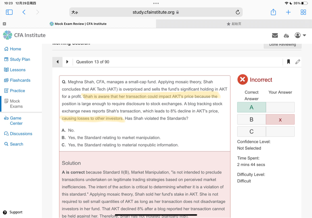Advance to the next question arrow
Image resolution: width=312 pixels, height=218 pixels.
tap(67, 62)
